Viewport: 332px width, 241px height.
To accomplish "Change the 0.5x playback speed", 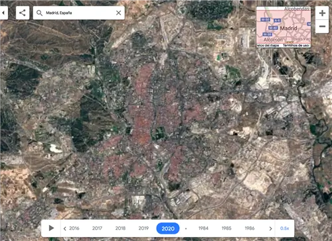I will pyautogui.click(x=284, y=228).
